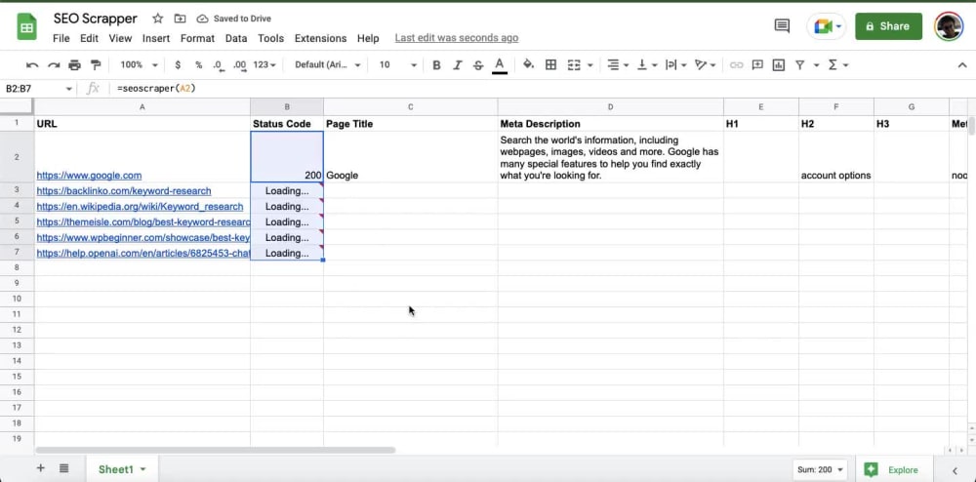This screenshot has width=976, height=482.
Task: Click the Google Sheets home logo
Action: [26, 27]
